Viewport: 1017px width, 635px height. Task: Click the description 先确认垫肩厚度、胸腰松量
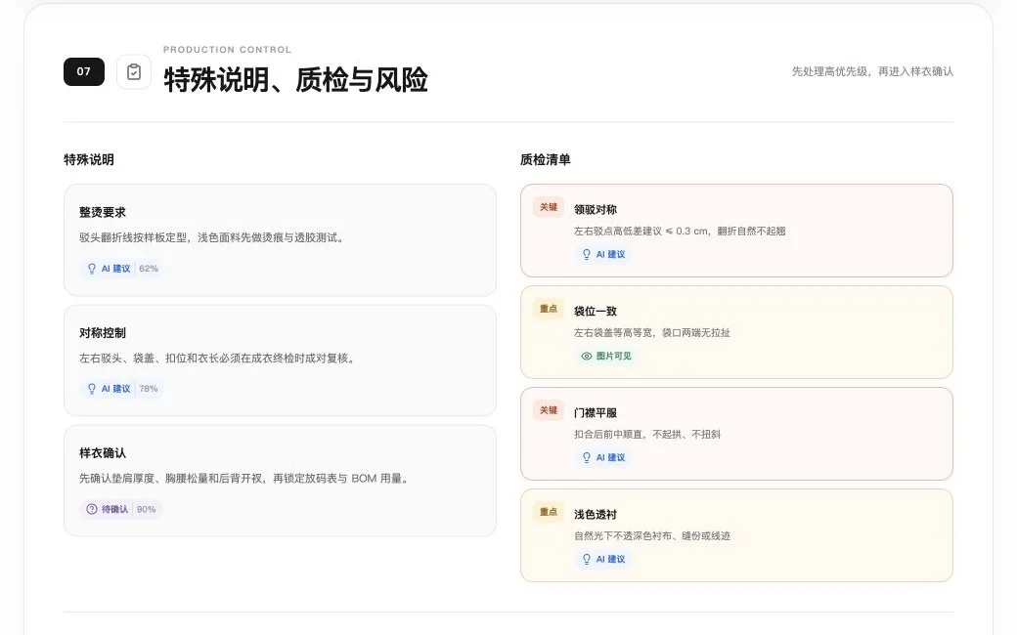[245, 479]
